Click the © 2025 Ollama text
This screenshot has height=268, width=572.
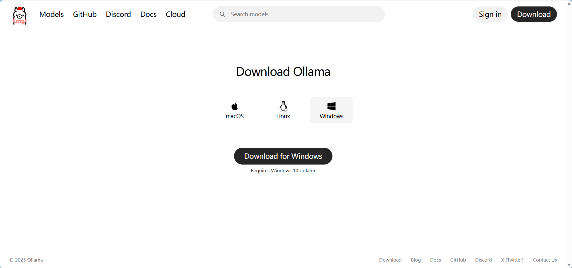tap(26, 260)
